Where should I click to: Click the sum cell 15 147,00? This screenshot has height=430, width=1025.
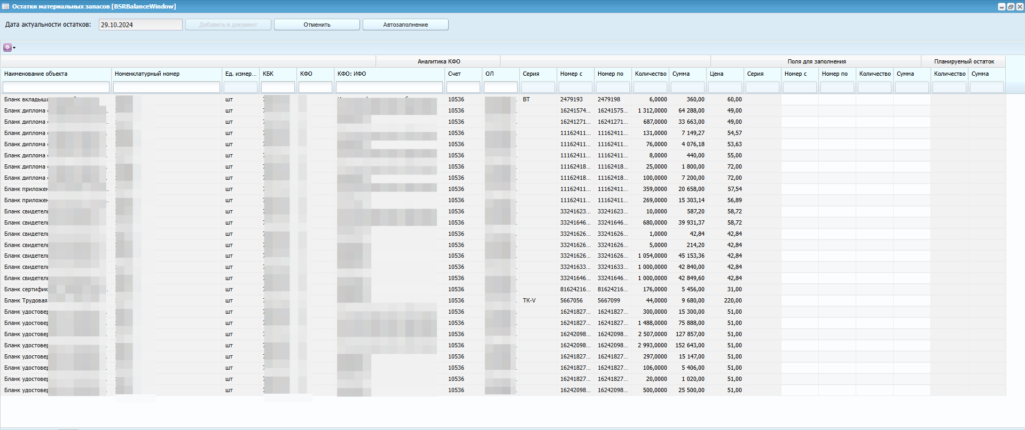coord(691,356)
